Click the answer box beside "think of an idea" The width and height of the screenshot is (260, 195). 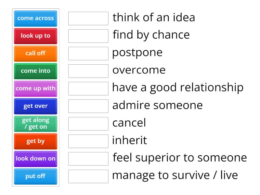coord(88,19)
